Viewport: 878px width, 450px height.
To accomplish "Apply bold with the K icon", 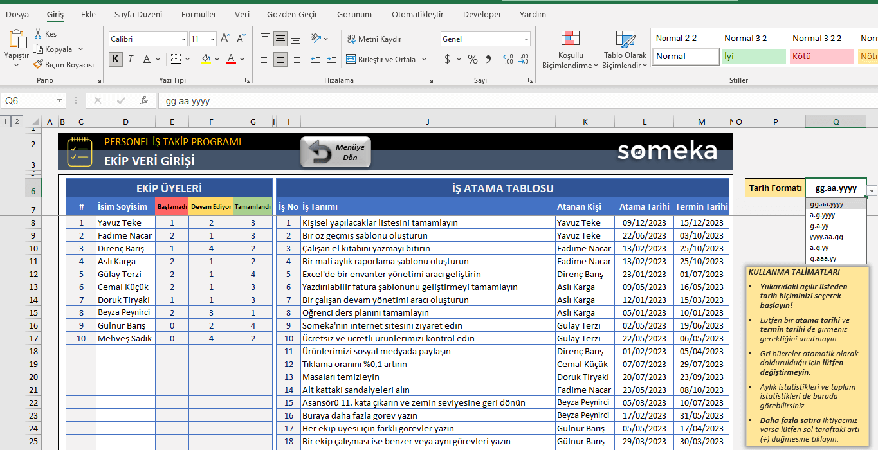I will 115,59.
